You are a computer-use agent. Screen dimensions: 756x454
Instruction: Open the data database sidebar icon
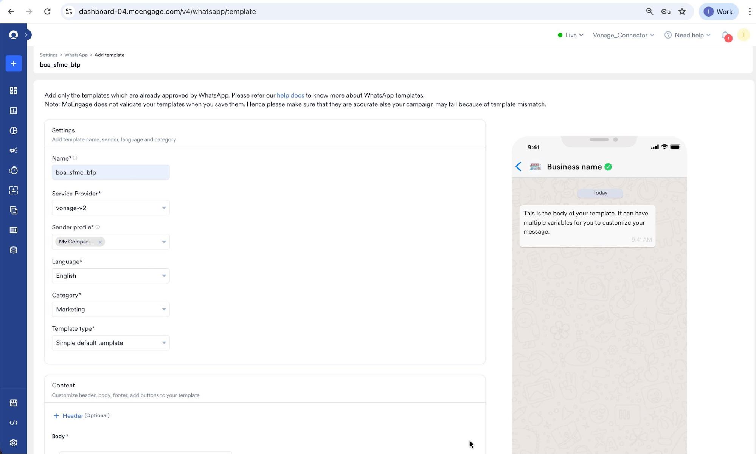14,250
